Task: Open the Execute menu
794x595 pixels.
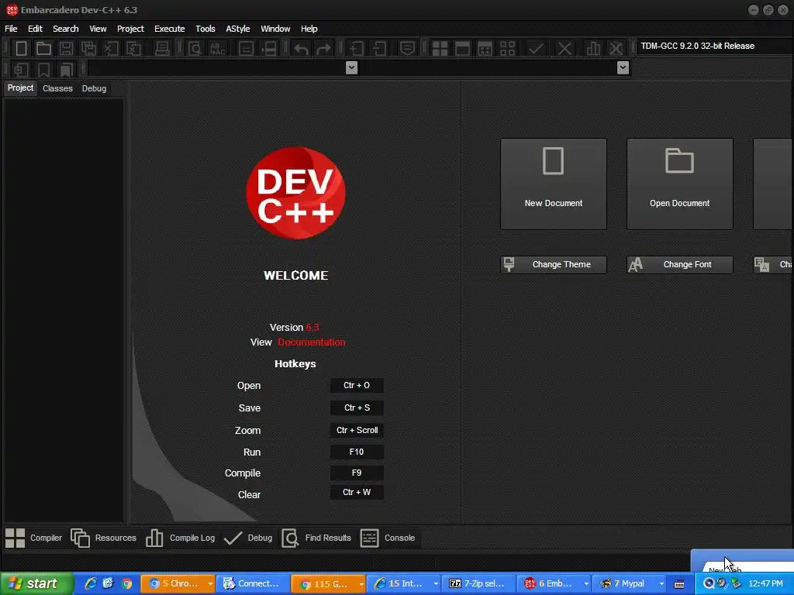Action: tap(170, 29)
